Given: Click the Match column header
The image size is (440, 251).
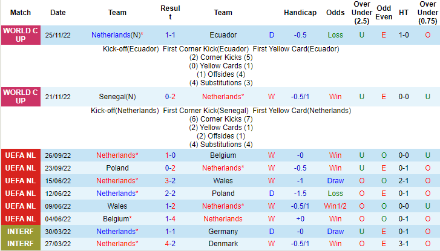Looking at the screenshot, I should (21, 12).
